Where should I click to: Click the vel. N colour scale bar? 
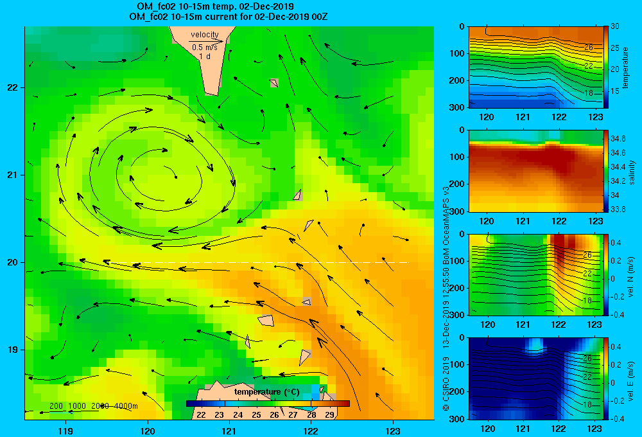pos(605,275)
